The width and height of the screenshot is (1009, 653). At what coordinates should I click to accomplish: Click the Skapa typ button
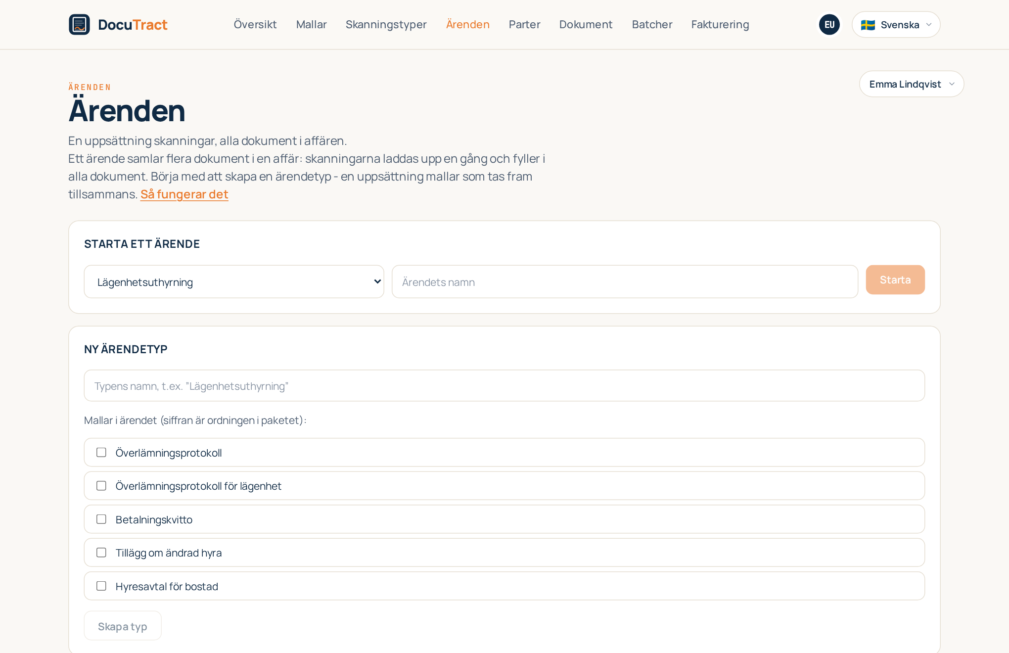click(x=123, y=626)
